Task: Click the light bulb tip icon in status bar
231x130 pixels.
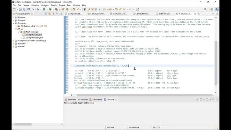Action: tap(217, 127)
